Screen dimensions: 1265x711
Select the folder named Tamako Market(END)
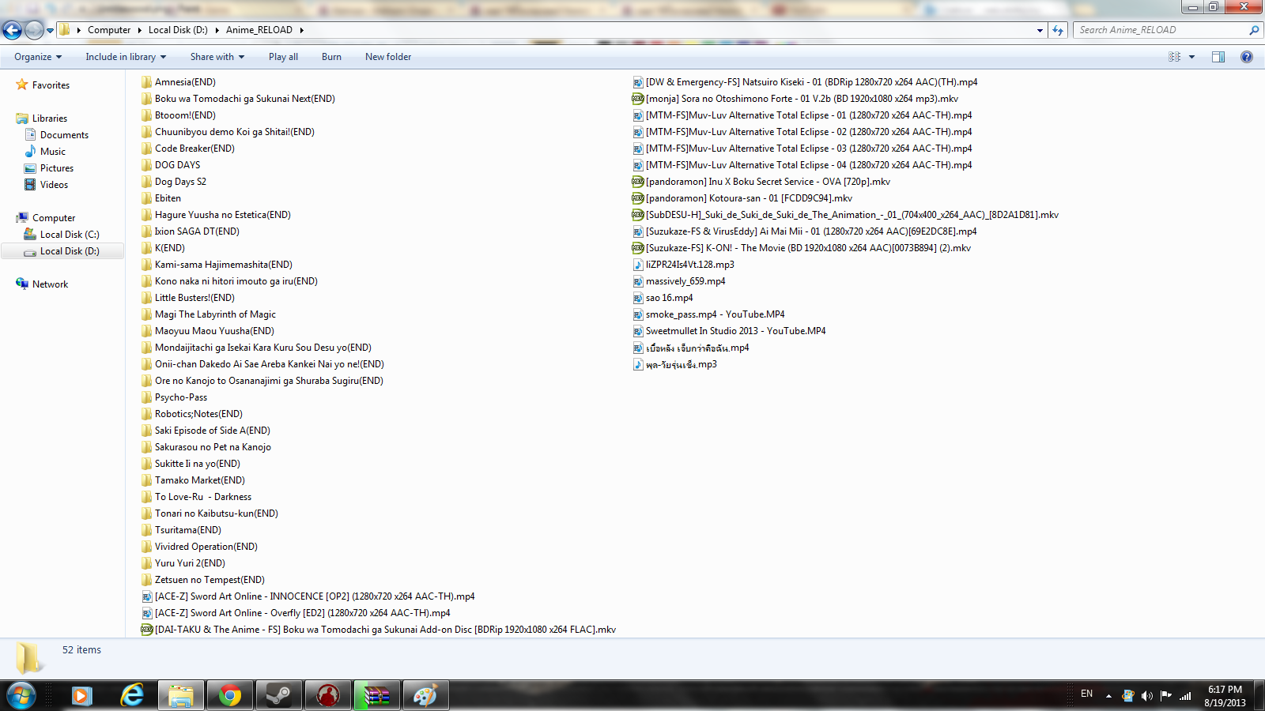pos(200,480)
